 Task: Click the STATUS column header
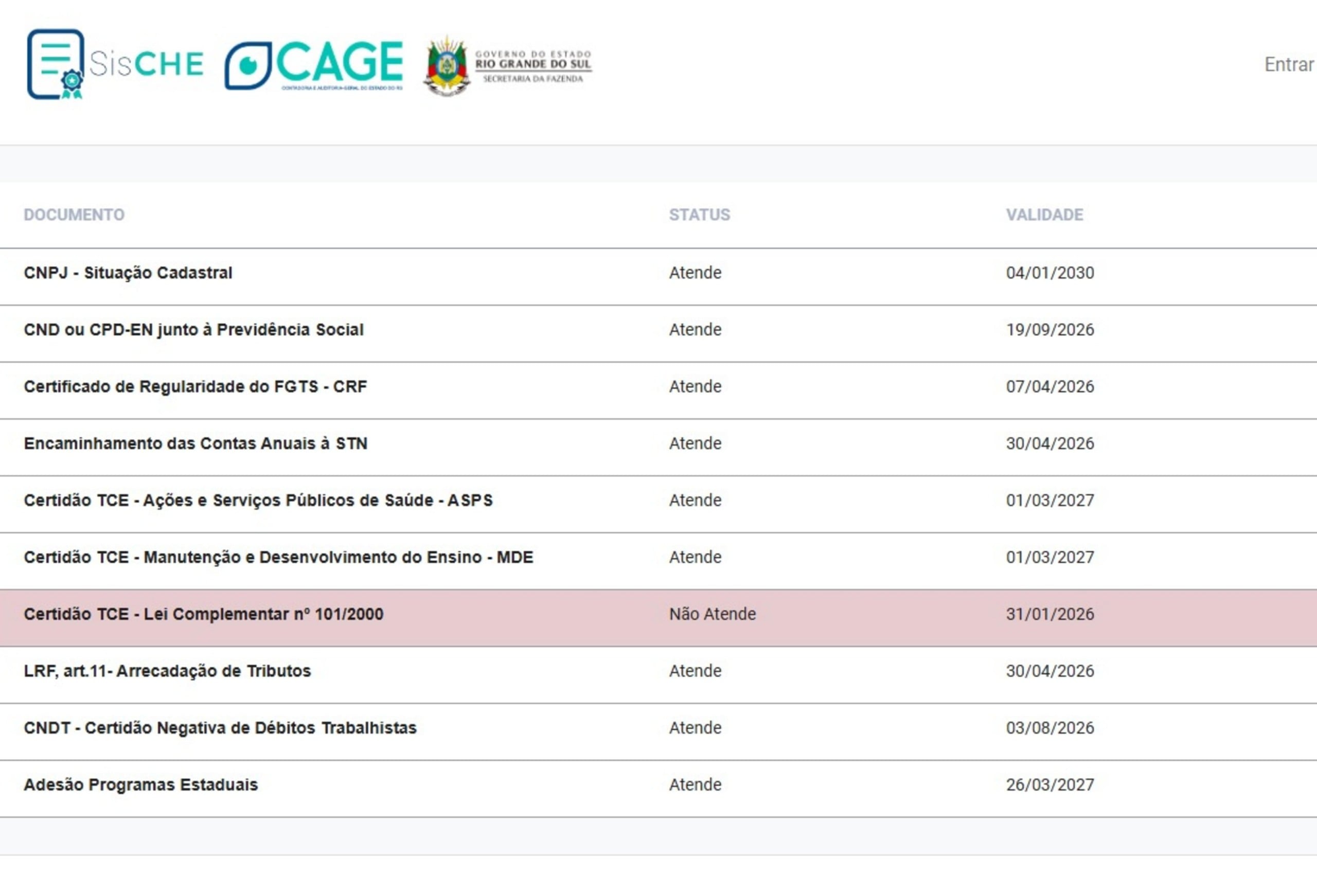(699, 215)
